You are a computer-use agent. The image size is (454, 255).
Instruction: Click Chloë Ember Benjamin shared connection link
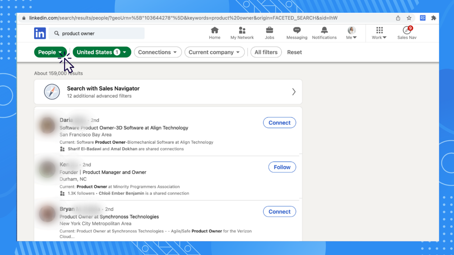pos(121,194)
